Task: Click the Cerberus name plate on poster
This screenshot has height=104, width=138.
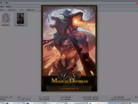Action: pos(69,89)
